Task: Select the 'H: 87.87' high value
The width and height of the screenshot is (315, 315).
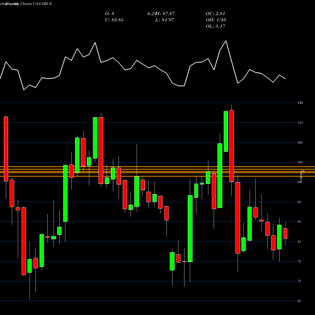Action: (166, 14)
